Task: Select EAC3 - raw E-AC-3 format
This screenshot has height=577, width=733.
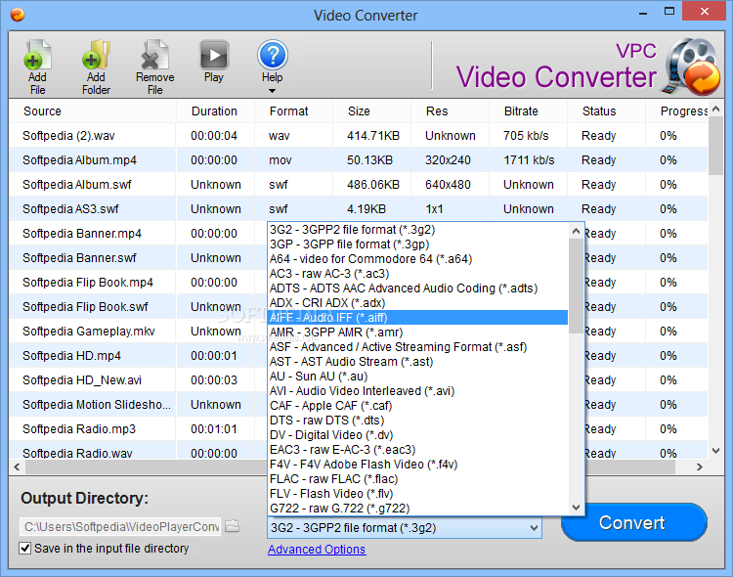Action: (x=418, y=450)
